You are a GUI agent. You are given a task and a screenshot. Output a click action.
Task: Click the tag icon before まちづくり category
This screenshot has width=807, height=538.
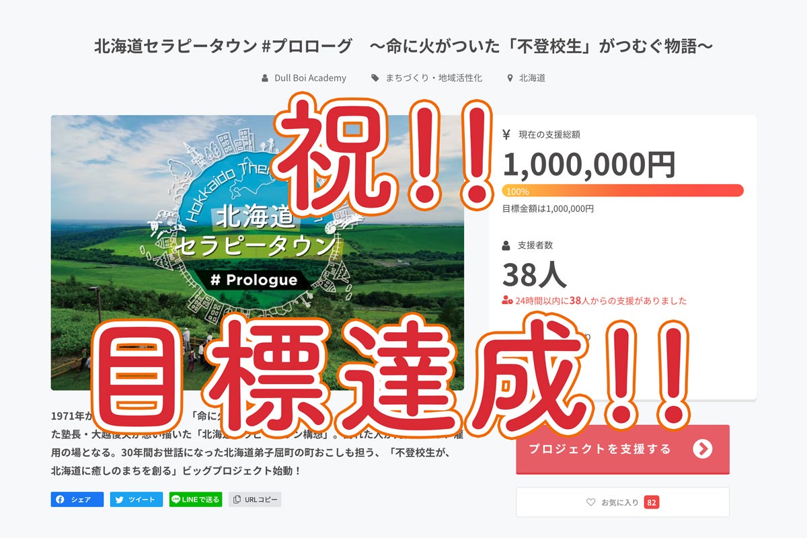click(375, 78)
